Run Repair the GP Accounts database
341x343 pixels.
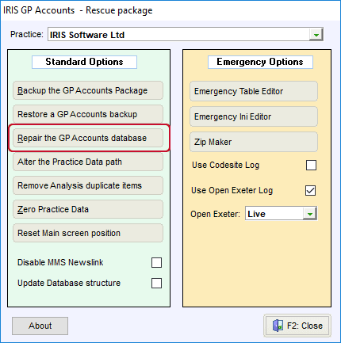click(x=88, y=138)
